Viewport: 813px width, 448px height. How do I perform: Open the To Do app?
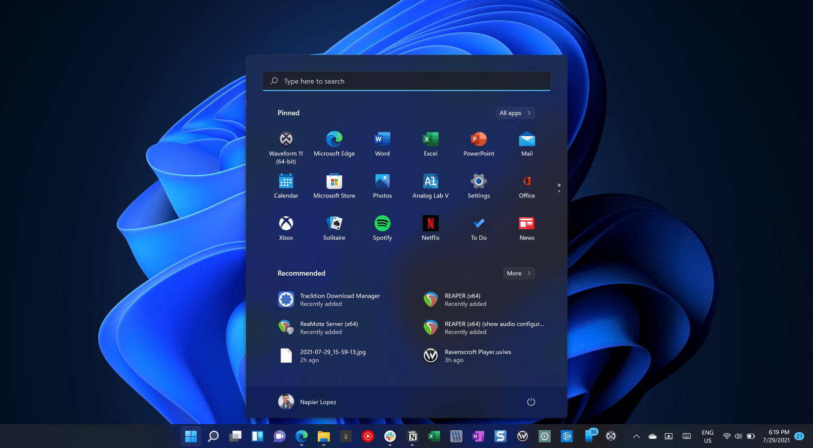pyautogui.click(x=478, y=228)
